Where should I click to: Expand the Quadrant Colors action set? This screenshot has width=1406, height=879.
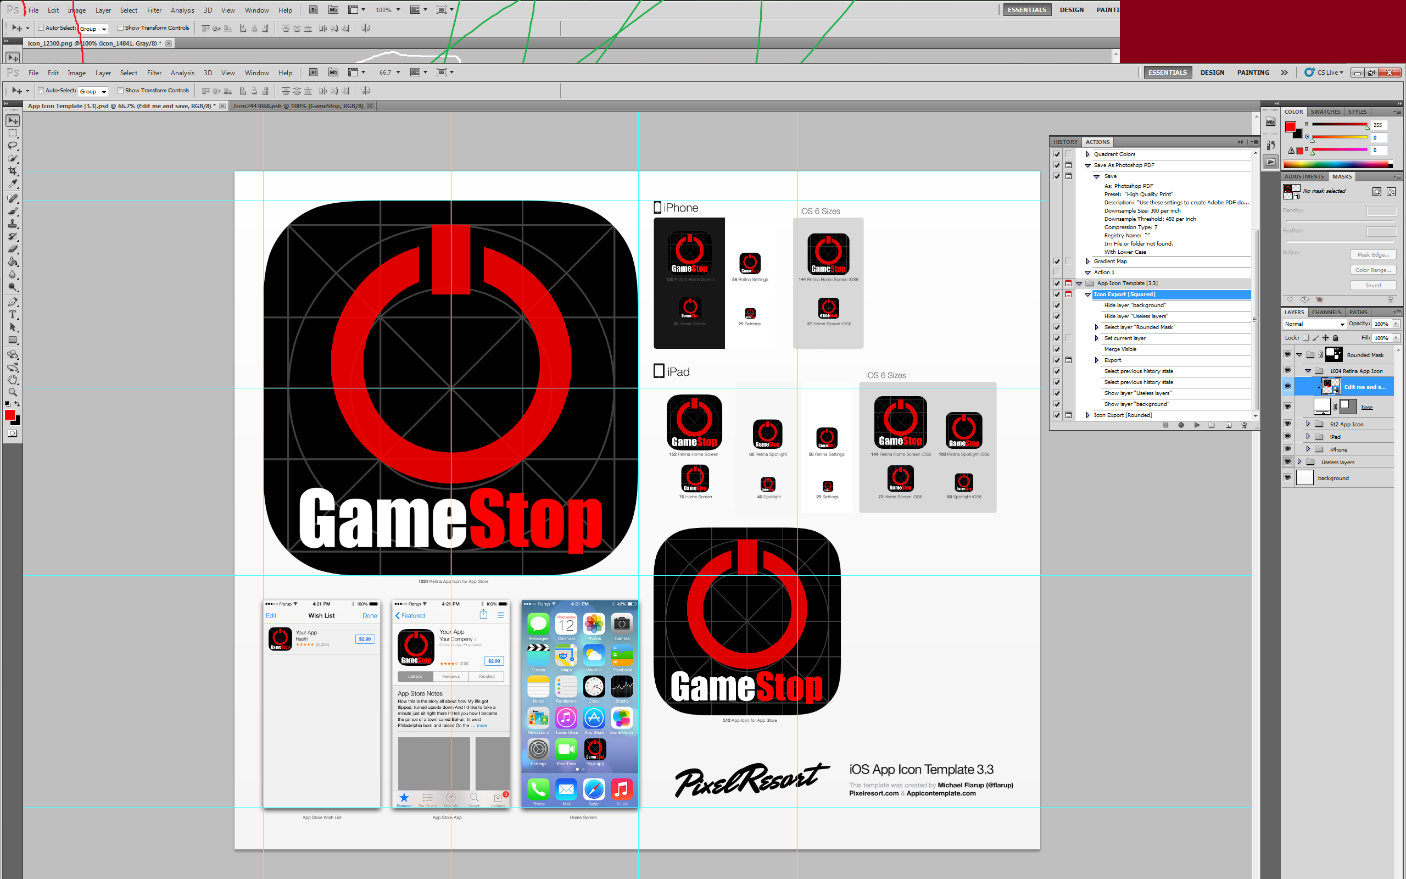1087,154
